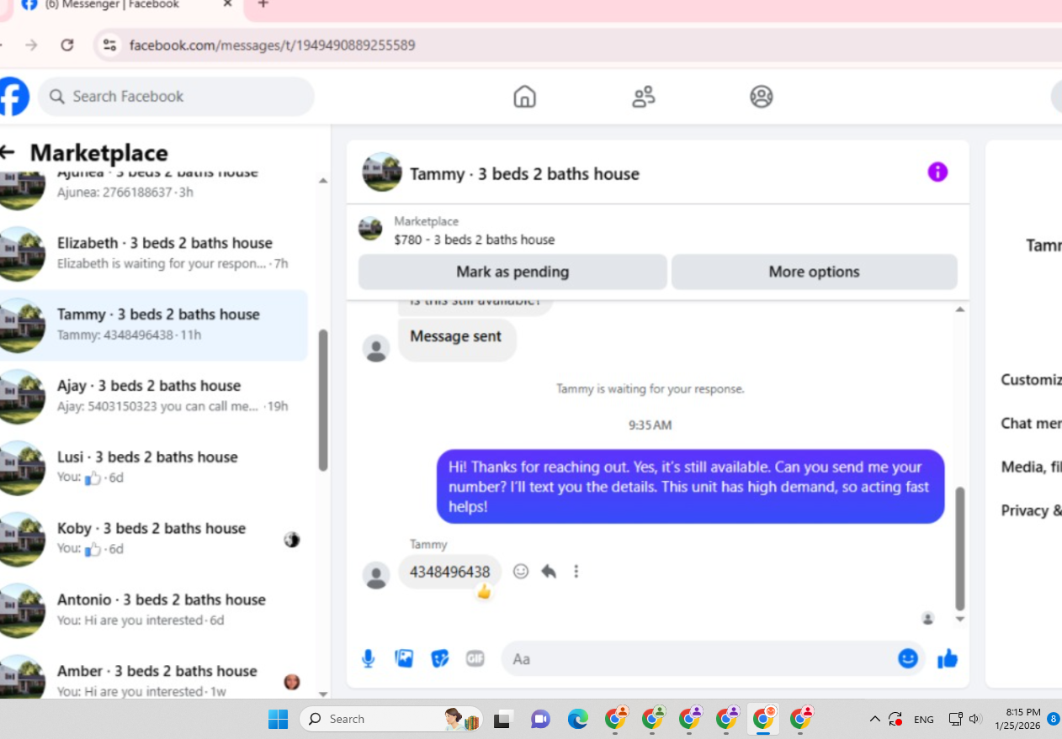The image size is (1062, 739).
Task: Open the Groups icon in top navigation
Action: [x=762, y=97]
